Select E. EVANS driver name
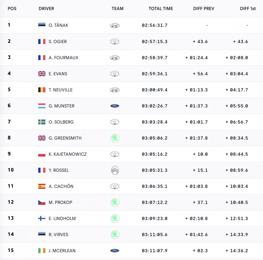 58,74
